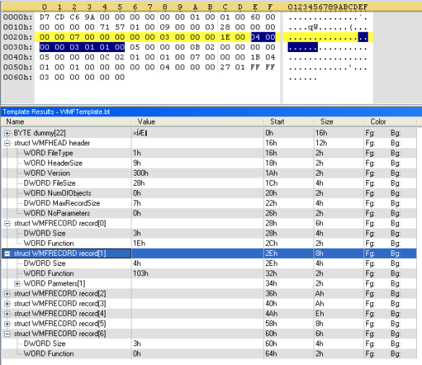422x365 pixels.
Task: Click value 28h of DWORD FileSize
Action: pos(139,183)
